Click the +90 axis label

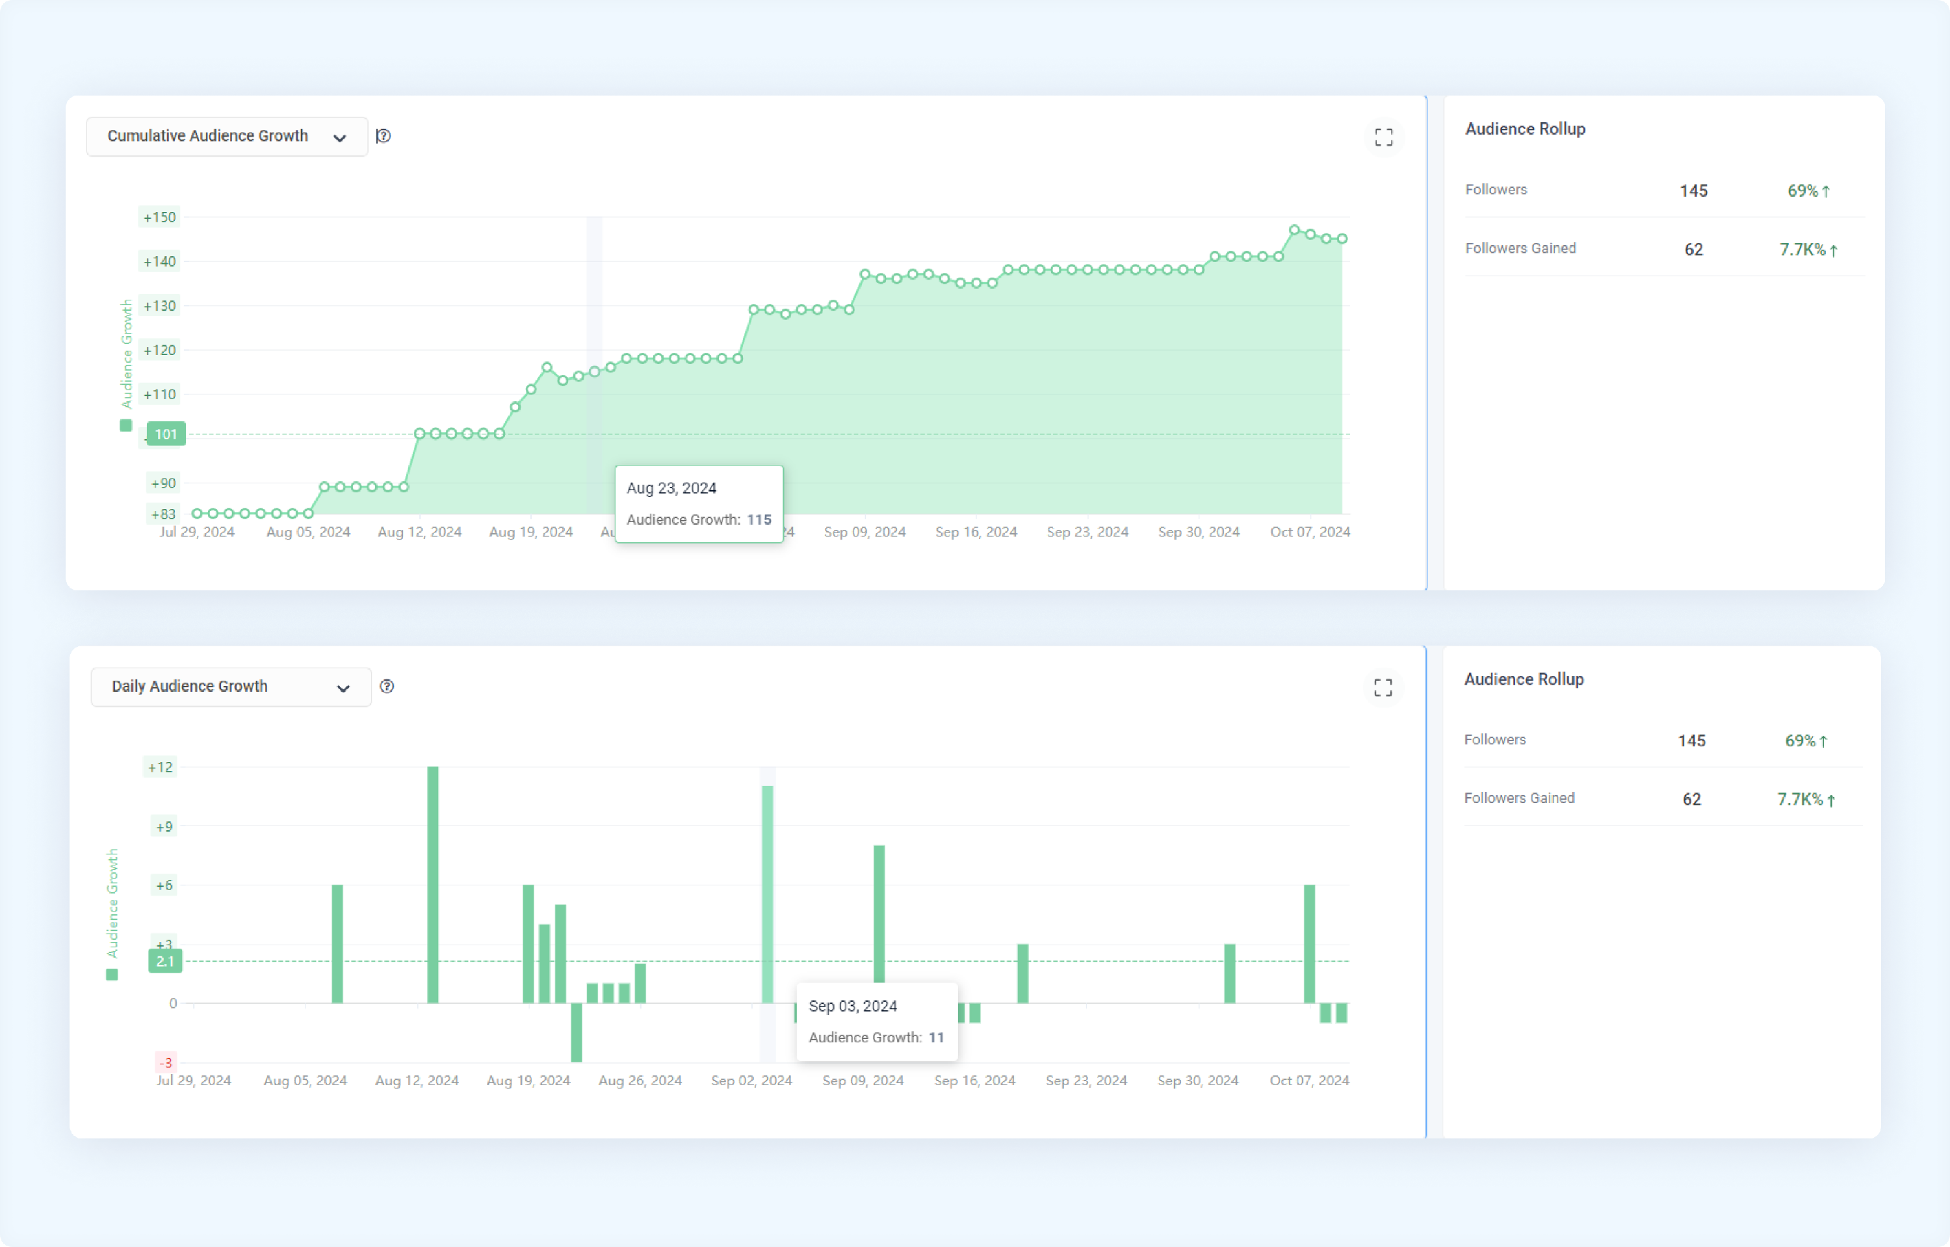tap(162, 484)
